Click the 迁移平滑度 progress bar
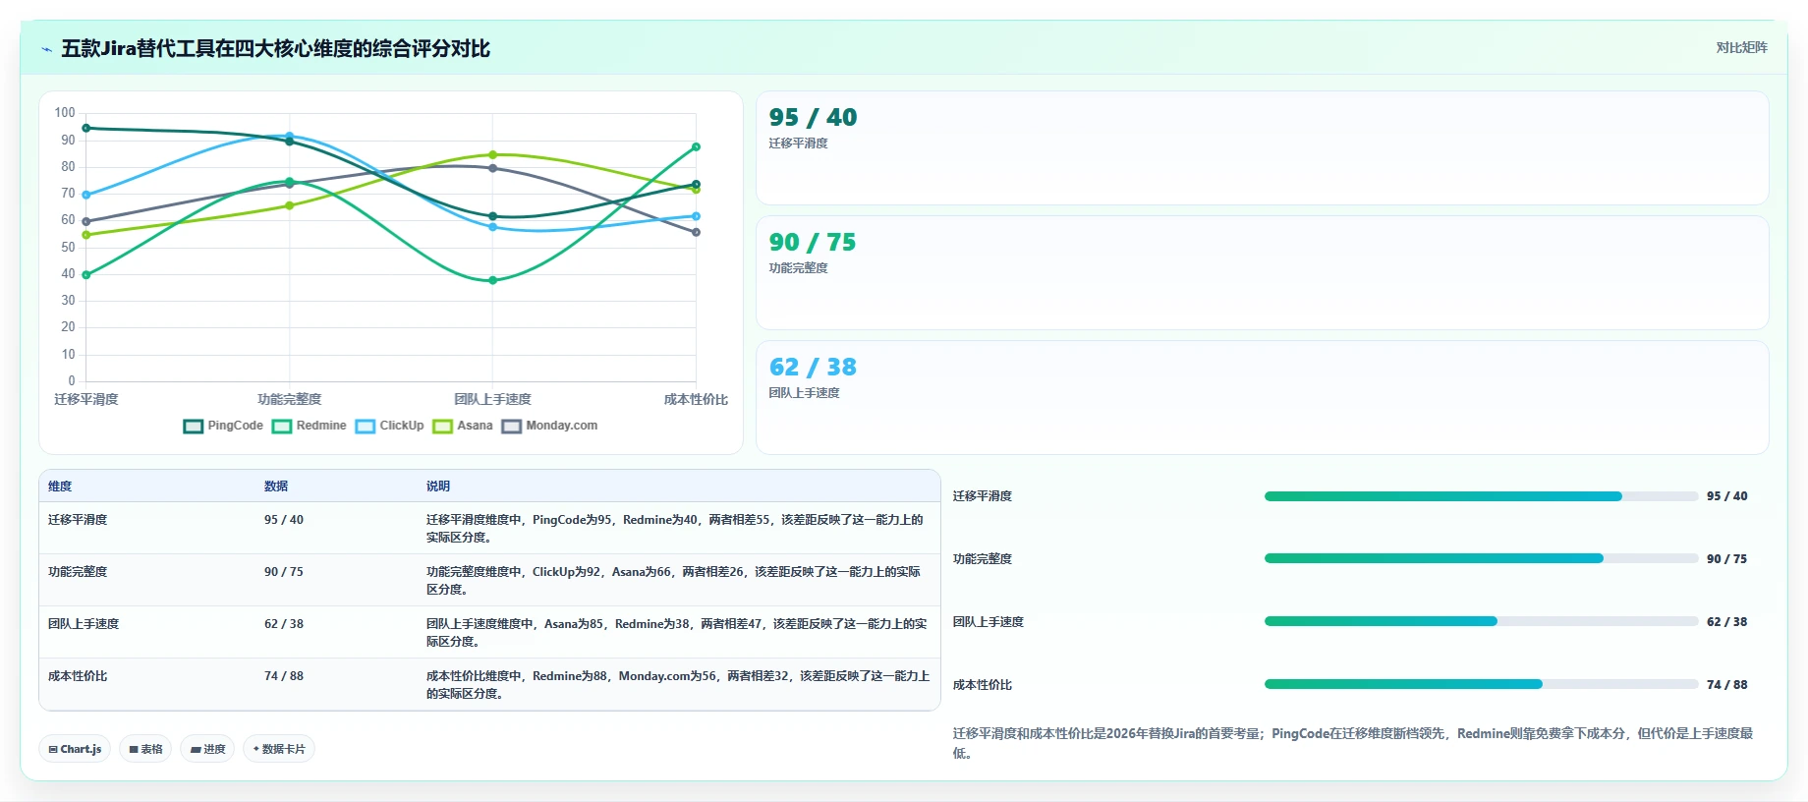Viewport: 1808px width, 802px height. pyautogui.click(x=1482, y=496)
